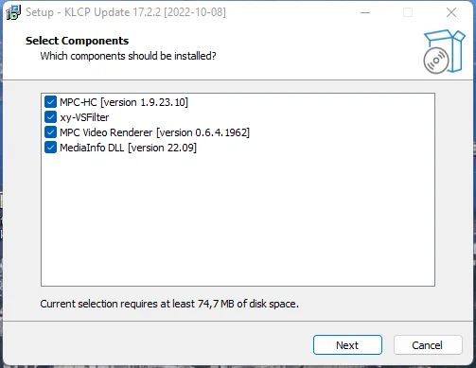Click the disk space requirement text
Screen dimensions: 476x368
coord(169,304)
